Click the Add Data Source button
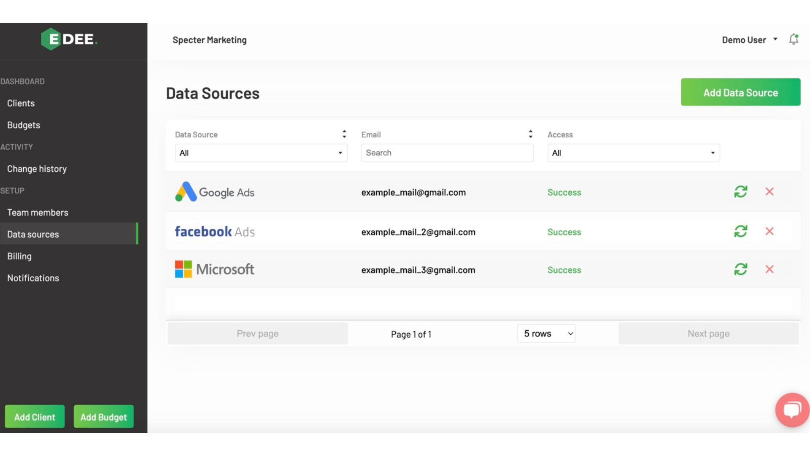The height and width of the screenshot is (456, 810). point(740,92)
